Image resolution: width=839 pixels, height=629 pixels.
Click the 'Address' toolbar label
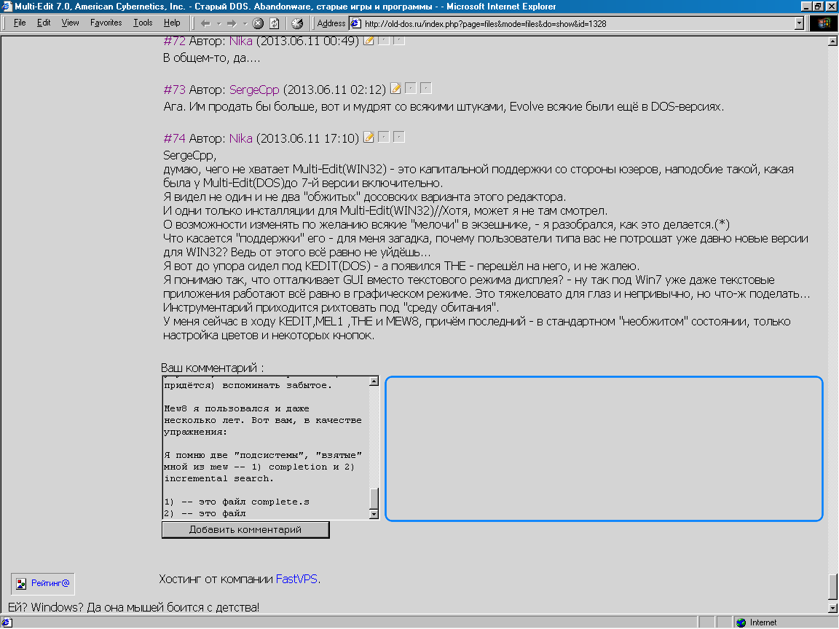click(x=331, y=23)
